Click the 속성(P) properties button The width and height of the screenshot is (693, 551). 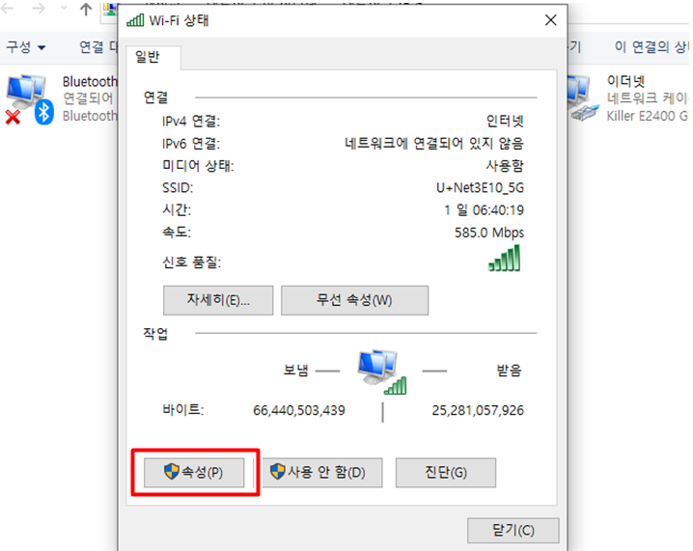194,472
